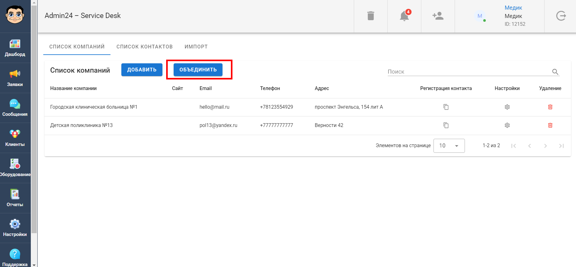Viewport: 576px width, 267px height.
Task: Select Детская поликлиника №13 row name
Action: click(x=81, y=125)
